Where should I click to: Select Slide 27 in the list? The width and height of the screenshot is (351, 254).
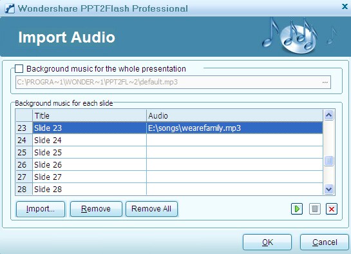pyautogui.click(x=90, y=177)
